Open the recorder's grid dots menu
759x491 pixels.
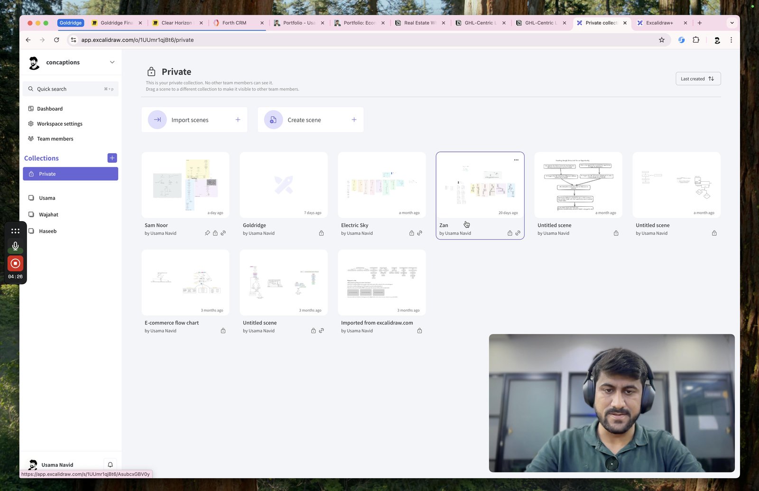point(15,231)
